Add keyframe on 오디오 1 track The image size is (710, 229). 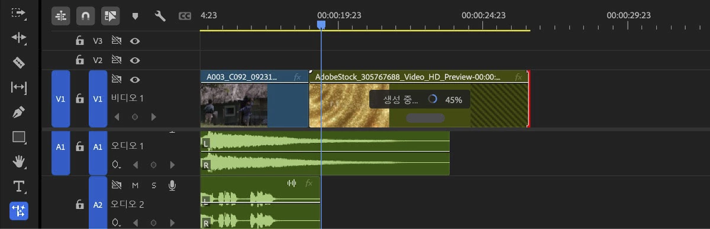pos(154,165)
